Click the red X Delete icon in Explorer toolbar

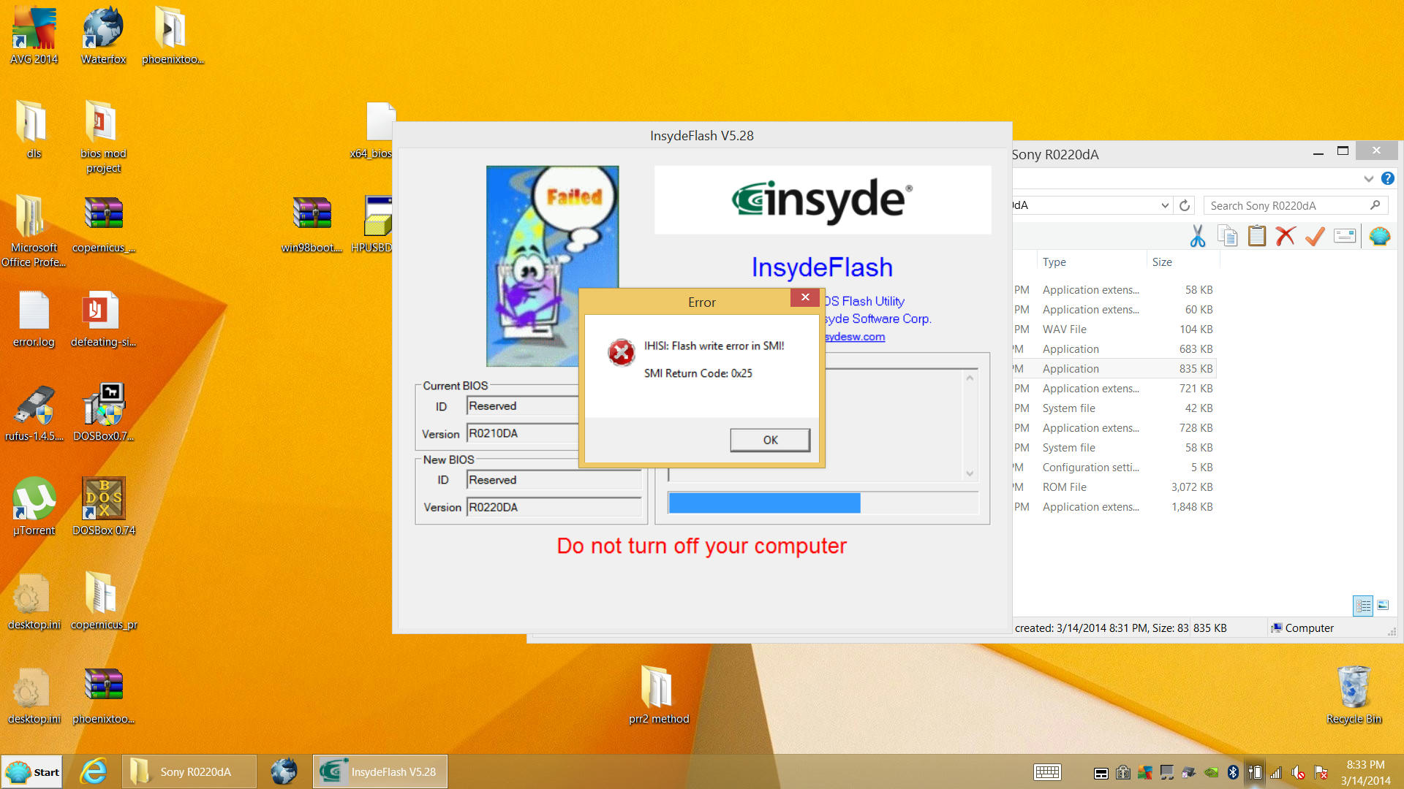tap(1286, 236)
